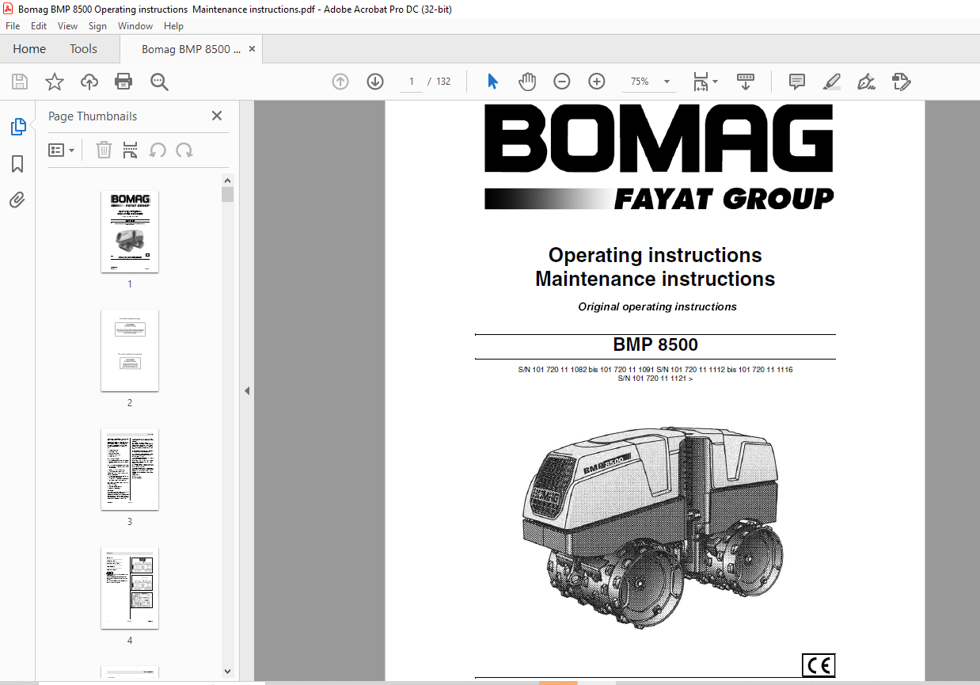Zoom in with the plus button
The height and width of the screenshot is (685, 980).
point(597,82)
